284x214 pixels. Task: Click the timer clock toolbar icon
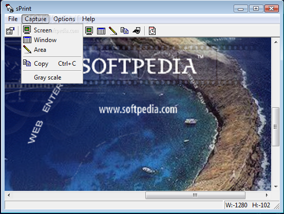(x=152, y=31)
